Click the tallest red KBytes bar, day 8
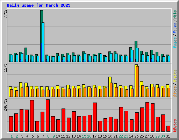Screen dimensions: 179x140 click(48, 115)
